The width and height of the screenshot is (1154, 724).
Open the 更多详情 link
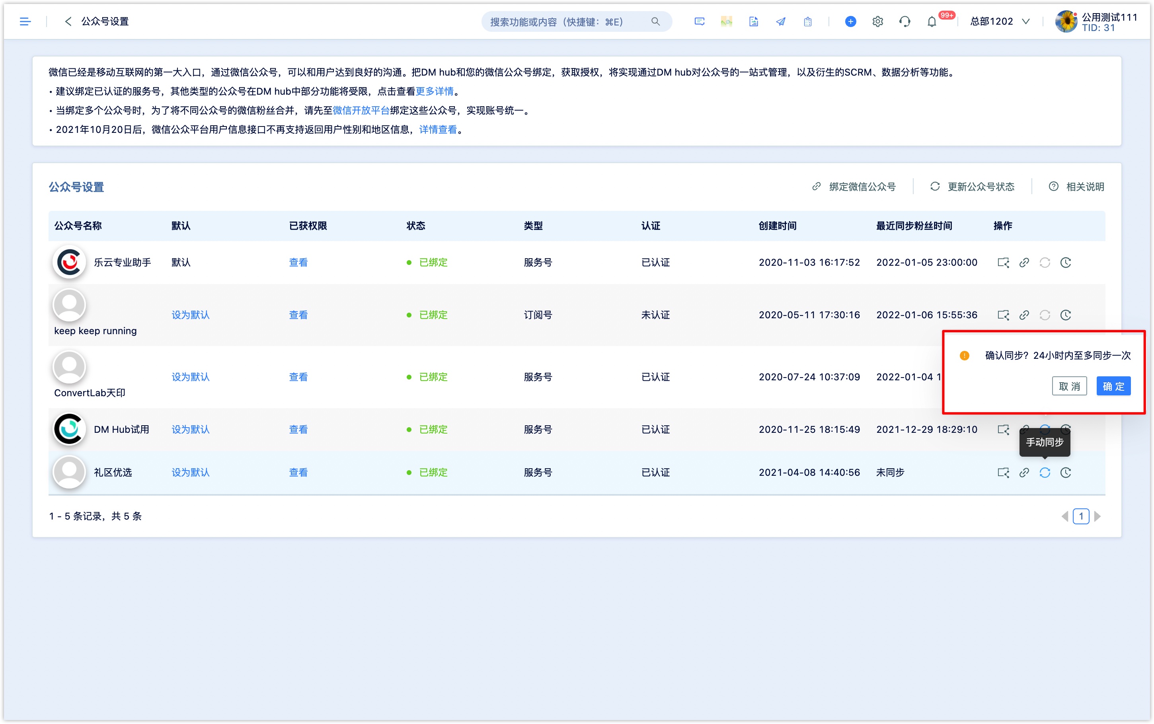tap(434, 91)
